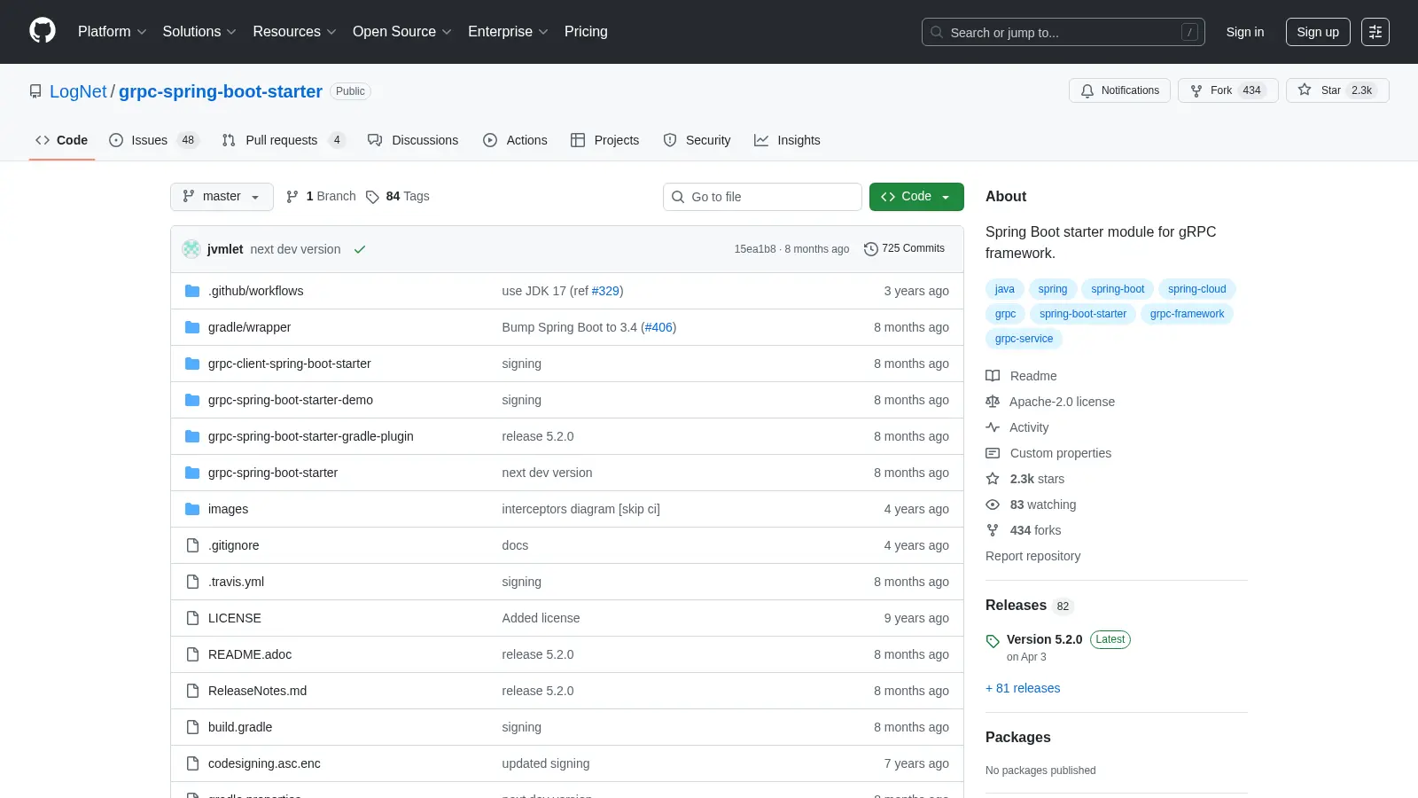Click the command palette icon in header
This screenshot has width=1418, height=798.
tap(1375, 32)
